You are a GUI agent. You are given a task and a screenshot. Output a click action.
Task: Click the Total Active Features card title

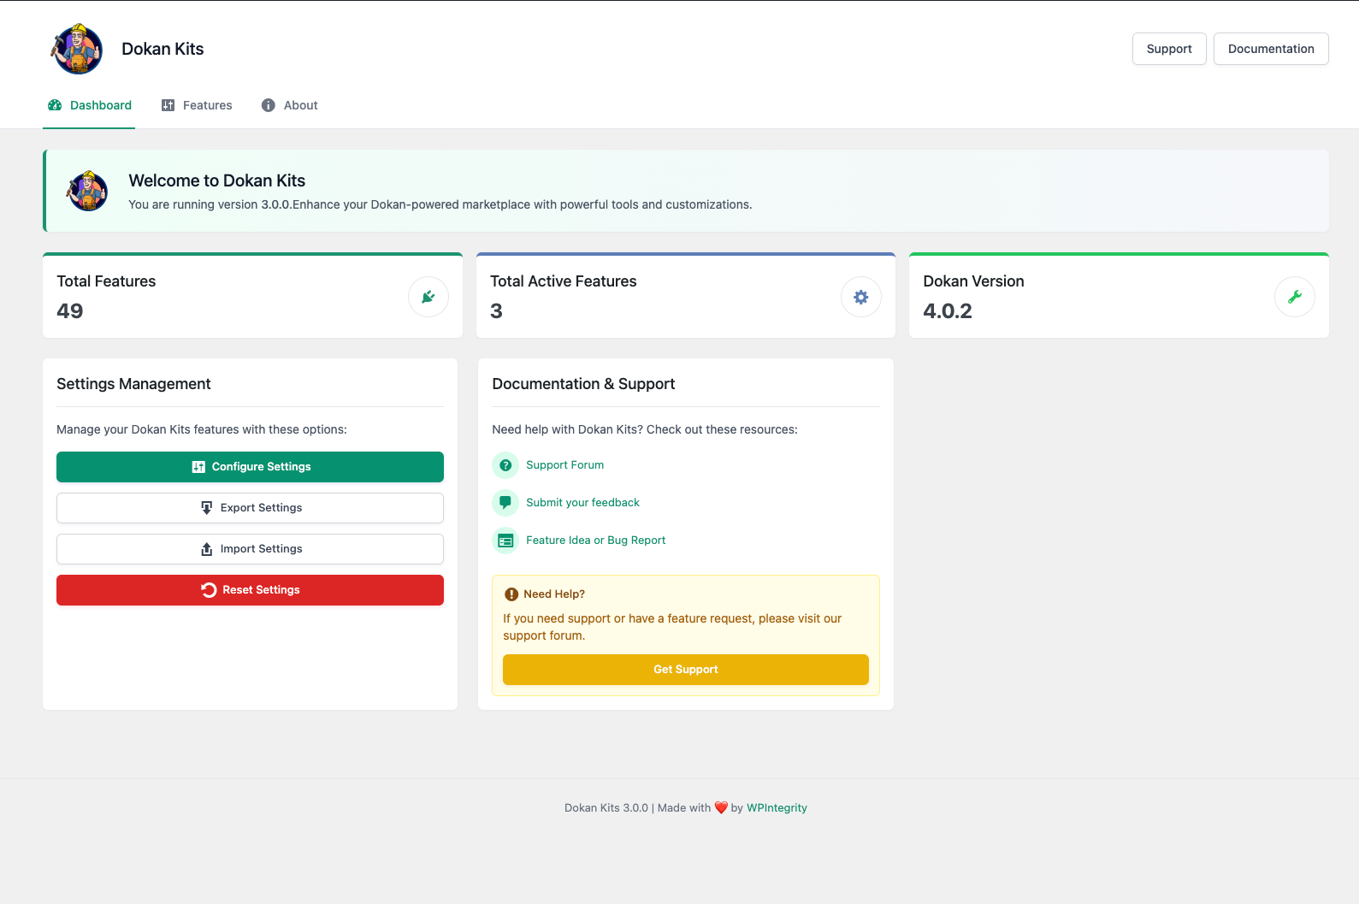click(564, 281)
